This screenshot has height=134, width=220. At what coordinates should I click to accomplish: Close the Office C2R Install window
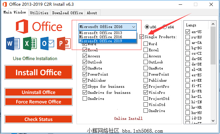[211, 4]
